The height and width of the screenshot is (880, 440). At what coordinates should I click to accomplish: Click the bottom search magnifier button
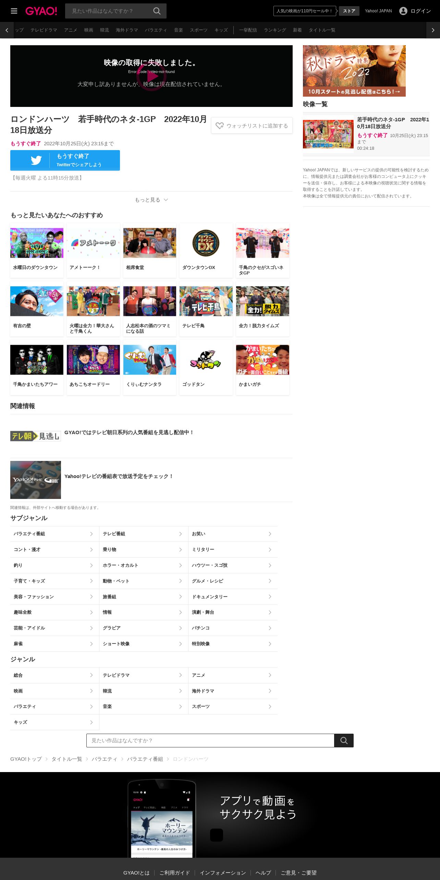(344, 740)
